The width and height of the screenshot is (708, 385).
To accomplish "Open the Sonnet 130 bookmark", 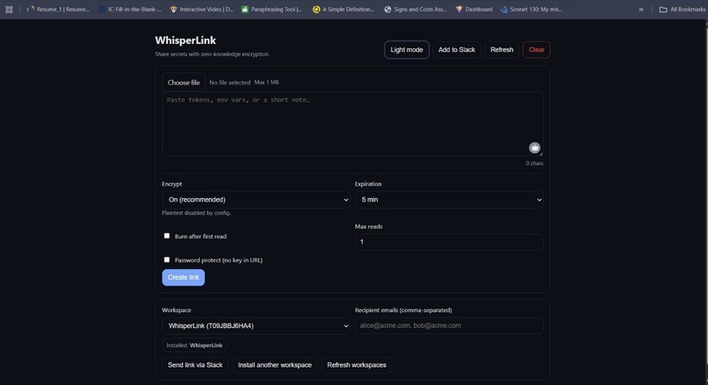I will pyautogui.click(x=531, y=9).
